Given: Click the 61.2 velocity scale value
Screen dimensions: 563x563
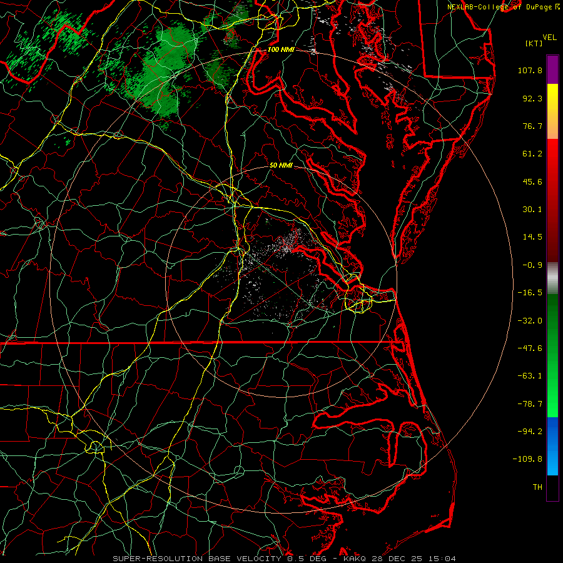Looking at the screenshot, I should point(532,154).
